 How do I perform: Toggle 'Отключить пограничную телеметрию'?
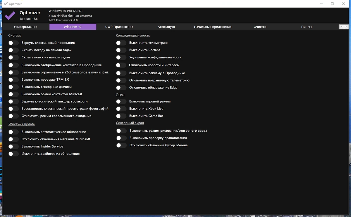click(x=121, y=80)
